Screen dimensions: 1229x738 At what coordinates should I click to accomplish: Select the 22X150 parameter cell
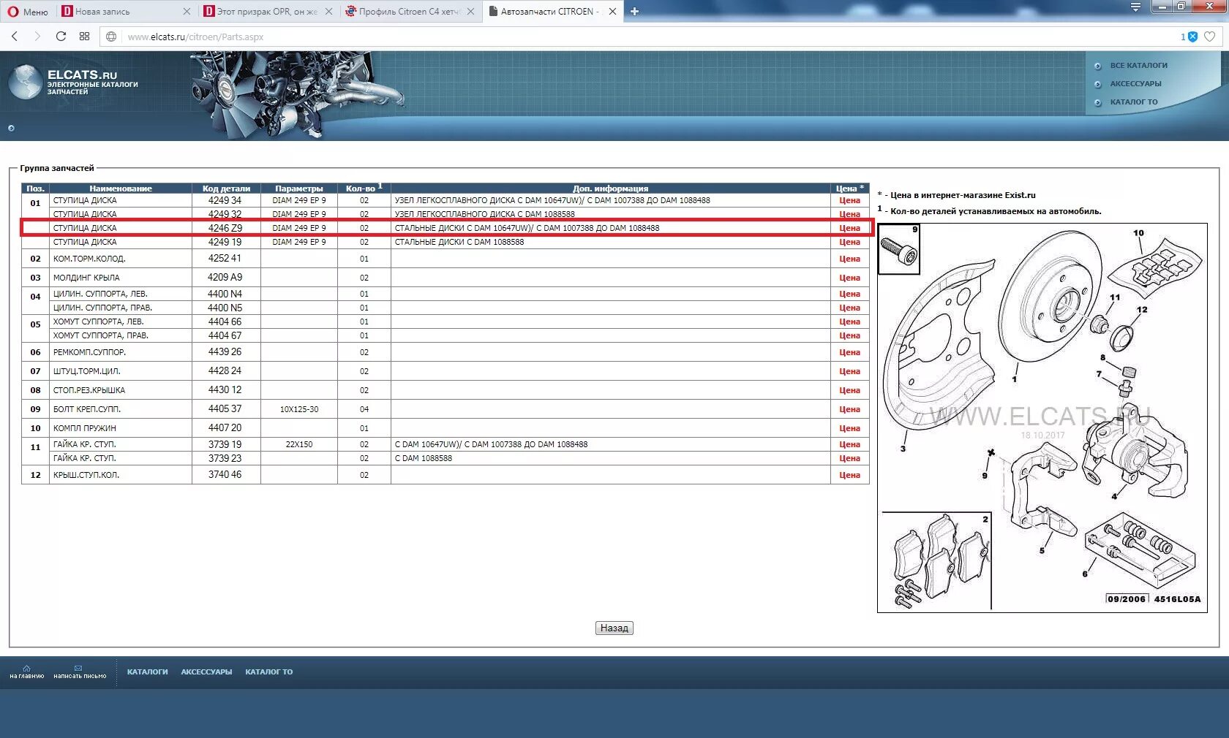299,444
